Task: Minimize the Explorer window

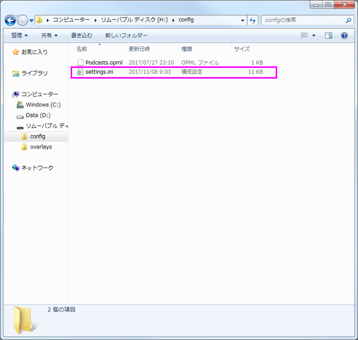Action: tap(316, 5)
